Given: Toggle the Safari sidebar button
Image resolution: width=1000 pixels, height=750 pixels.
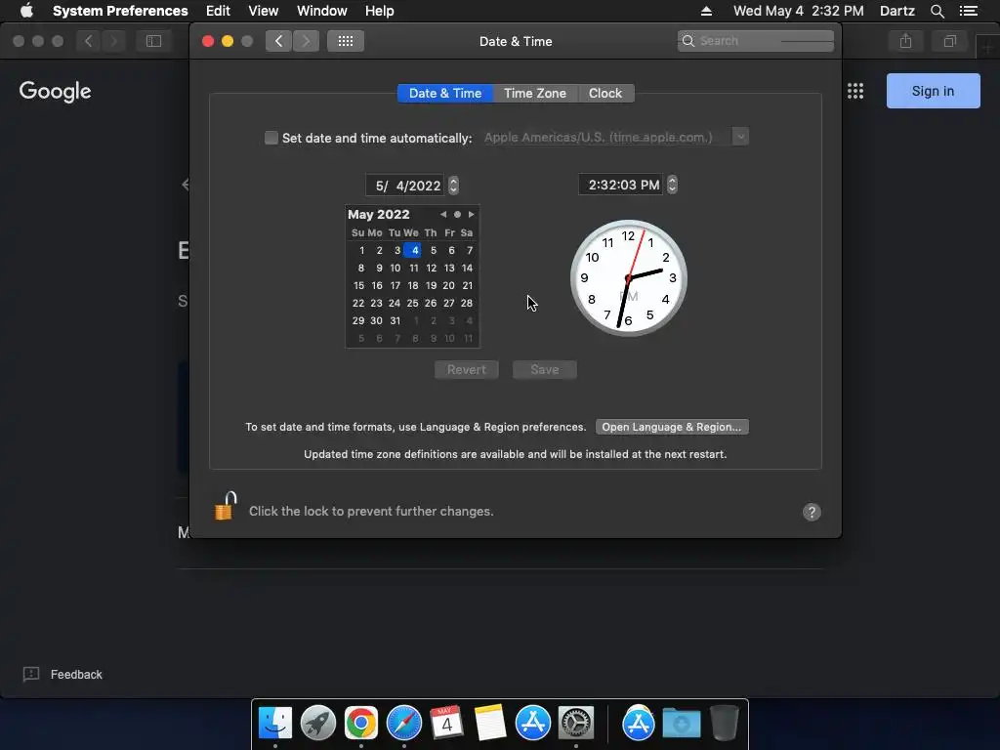Looking at the screenshot, I should tap(153, 41).
